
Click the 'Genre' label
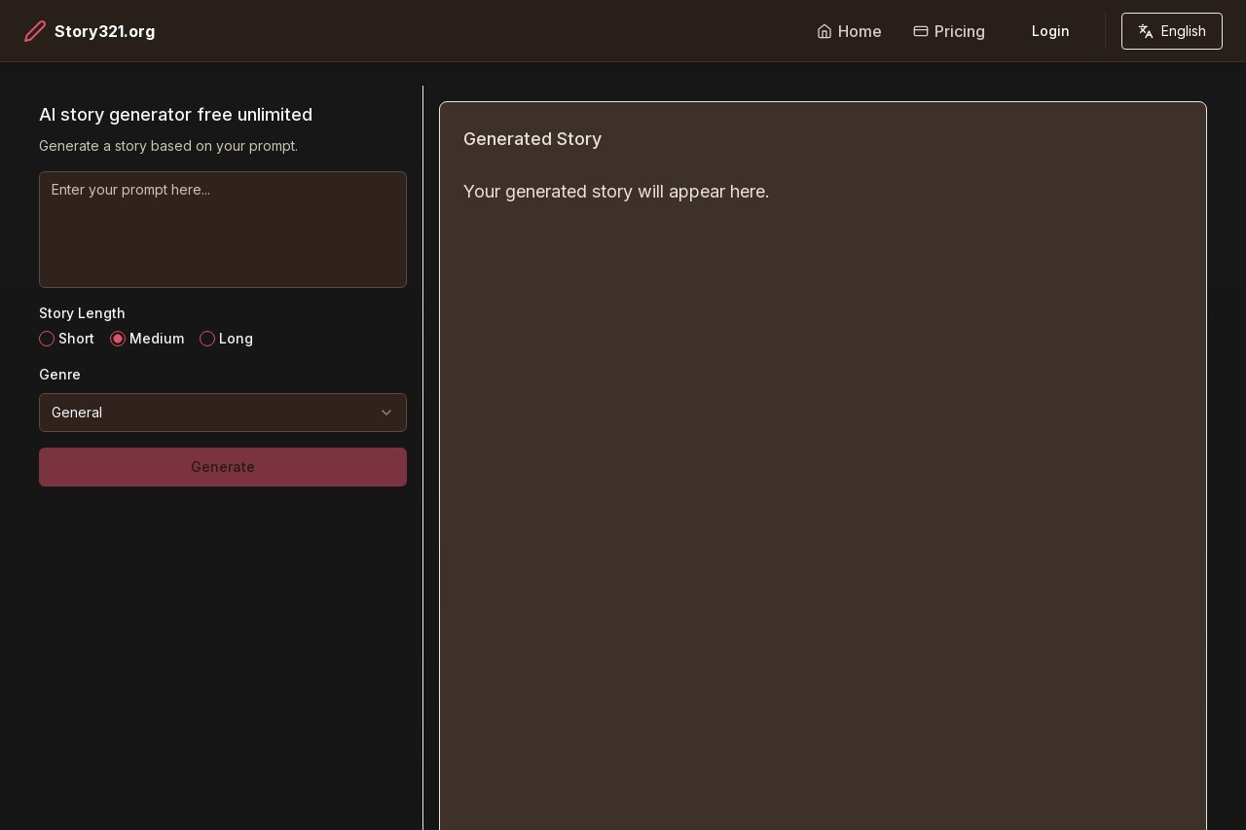click(x=59, y=375)
